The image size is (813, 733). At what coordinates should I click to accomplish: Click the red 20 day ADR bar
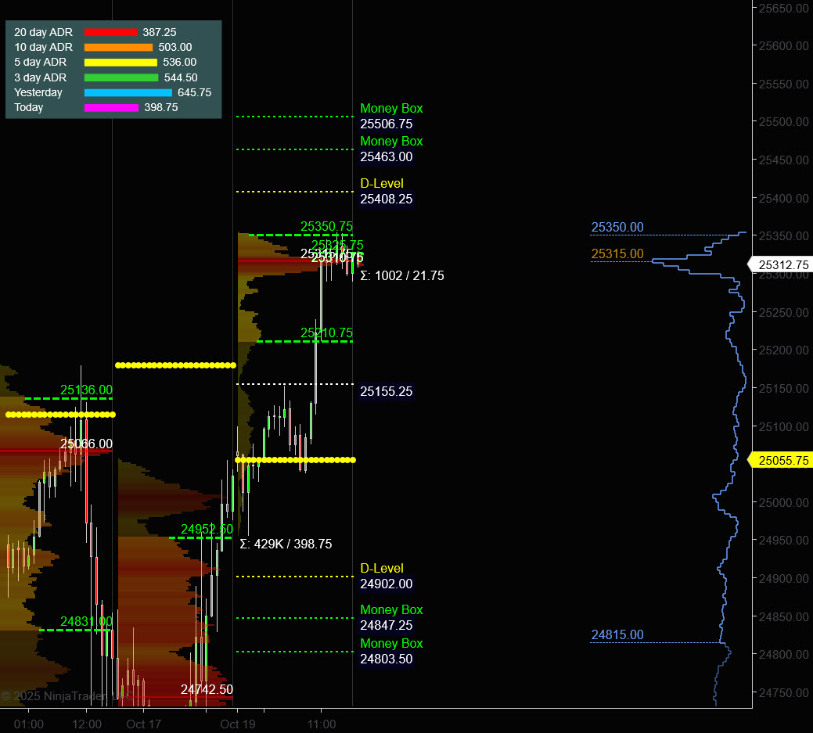[x=110, y=32]
